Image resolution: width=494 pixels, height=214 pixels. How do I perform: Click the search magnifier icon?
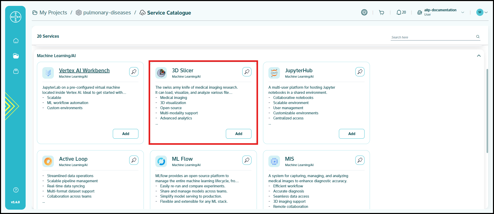click(478, 37)
